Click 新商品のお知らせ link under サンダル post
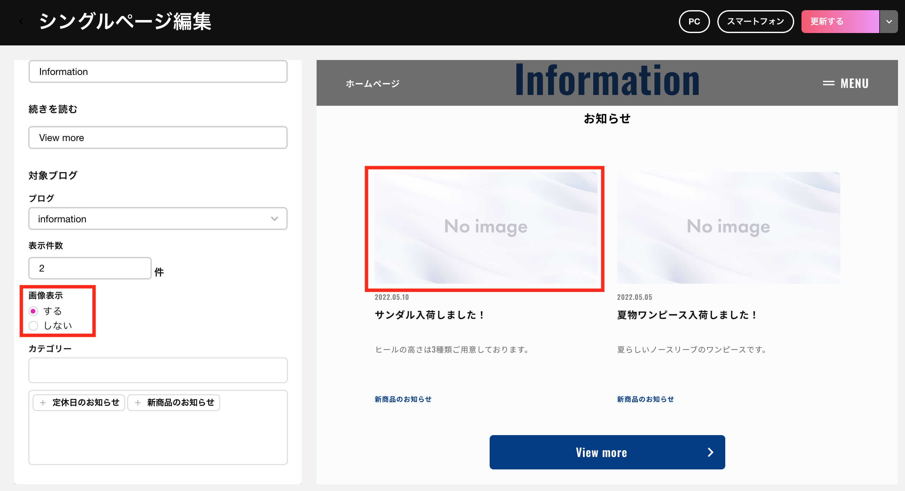The height and width of the screenshot is (491, 905). (403, 399)
